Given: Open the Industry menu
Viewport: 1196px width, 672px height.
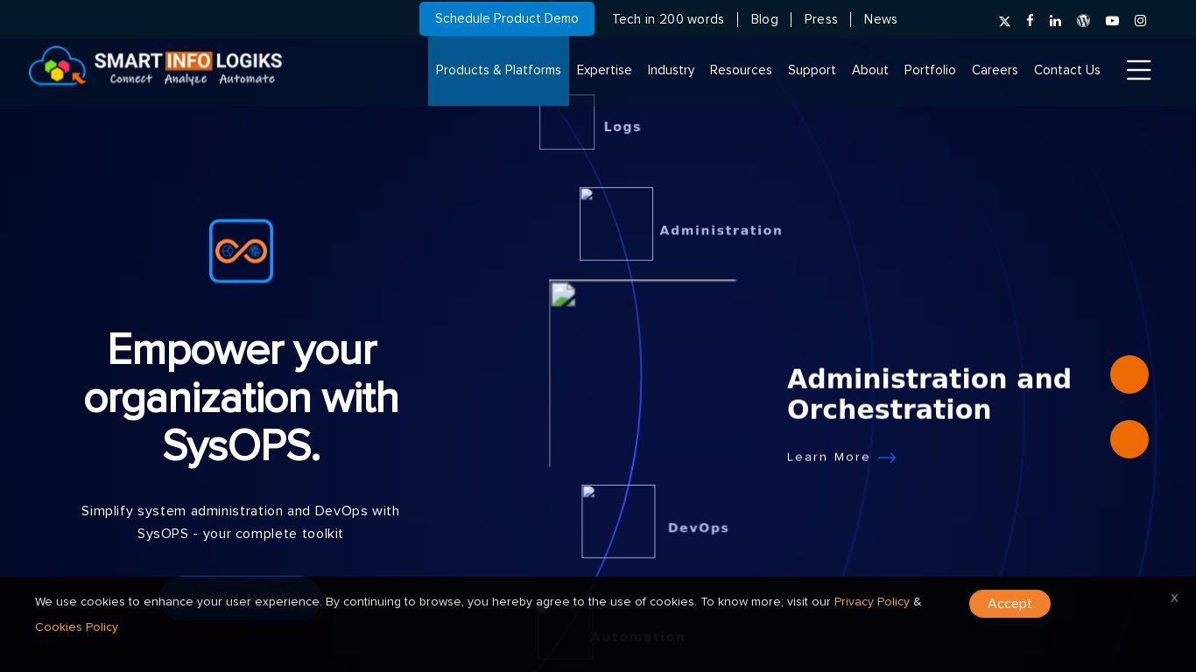Looking at the screenshot, I should point(671,70).
